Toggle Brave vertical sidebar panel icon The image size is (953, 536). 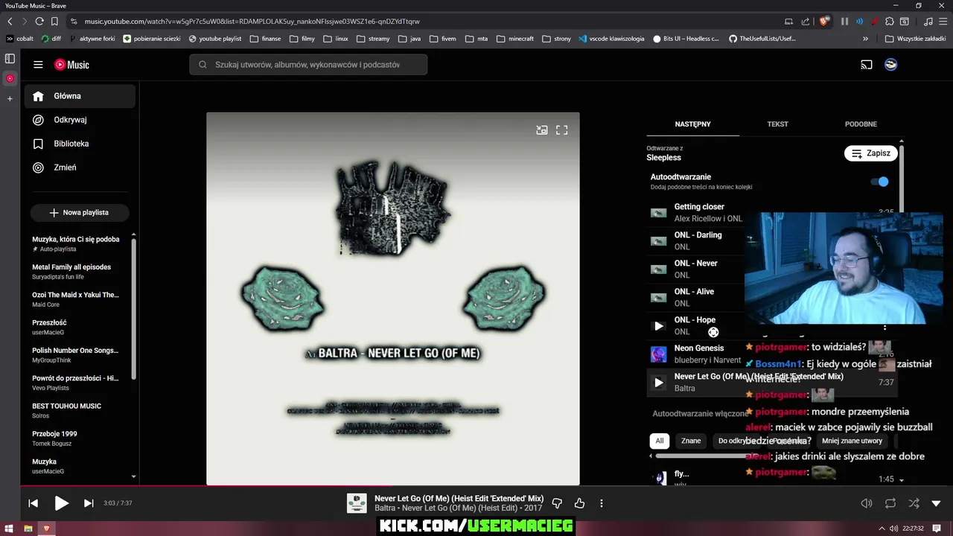tap(10, 58)
